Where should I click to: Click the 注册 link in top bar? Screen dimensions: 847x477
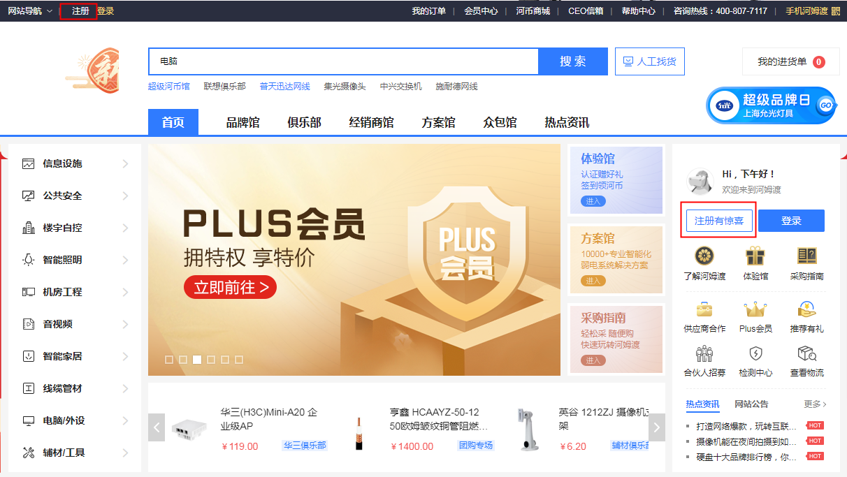click(80, 11)
